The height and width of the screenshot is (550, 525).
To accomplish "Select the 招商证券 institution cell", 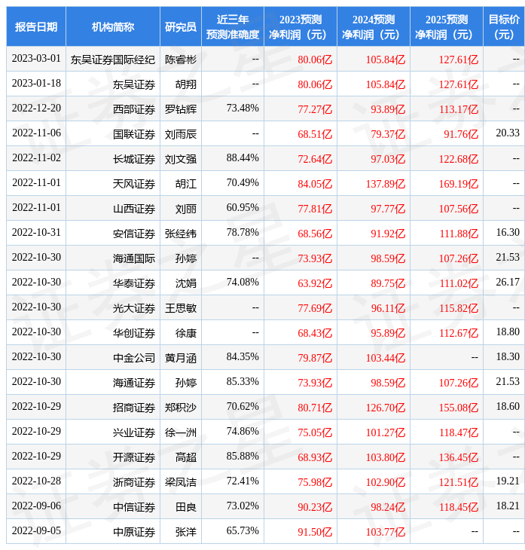I will pos(112,408).
